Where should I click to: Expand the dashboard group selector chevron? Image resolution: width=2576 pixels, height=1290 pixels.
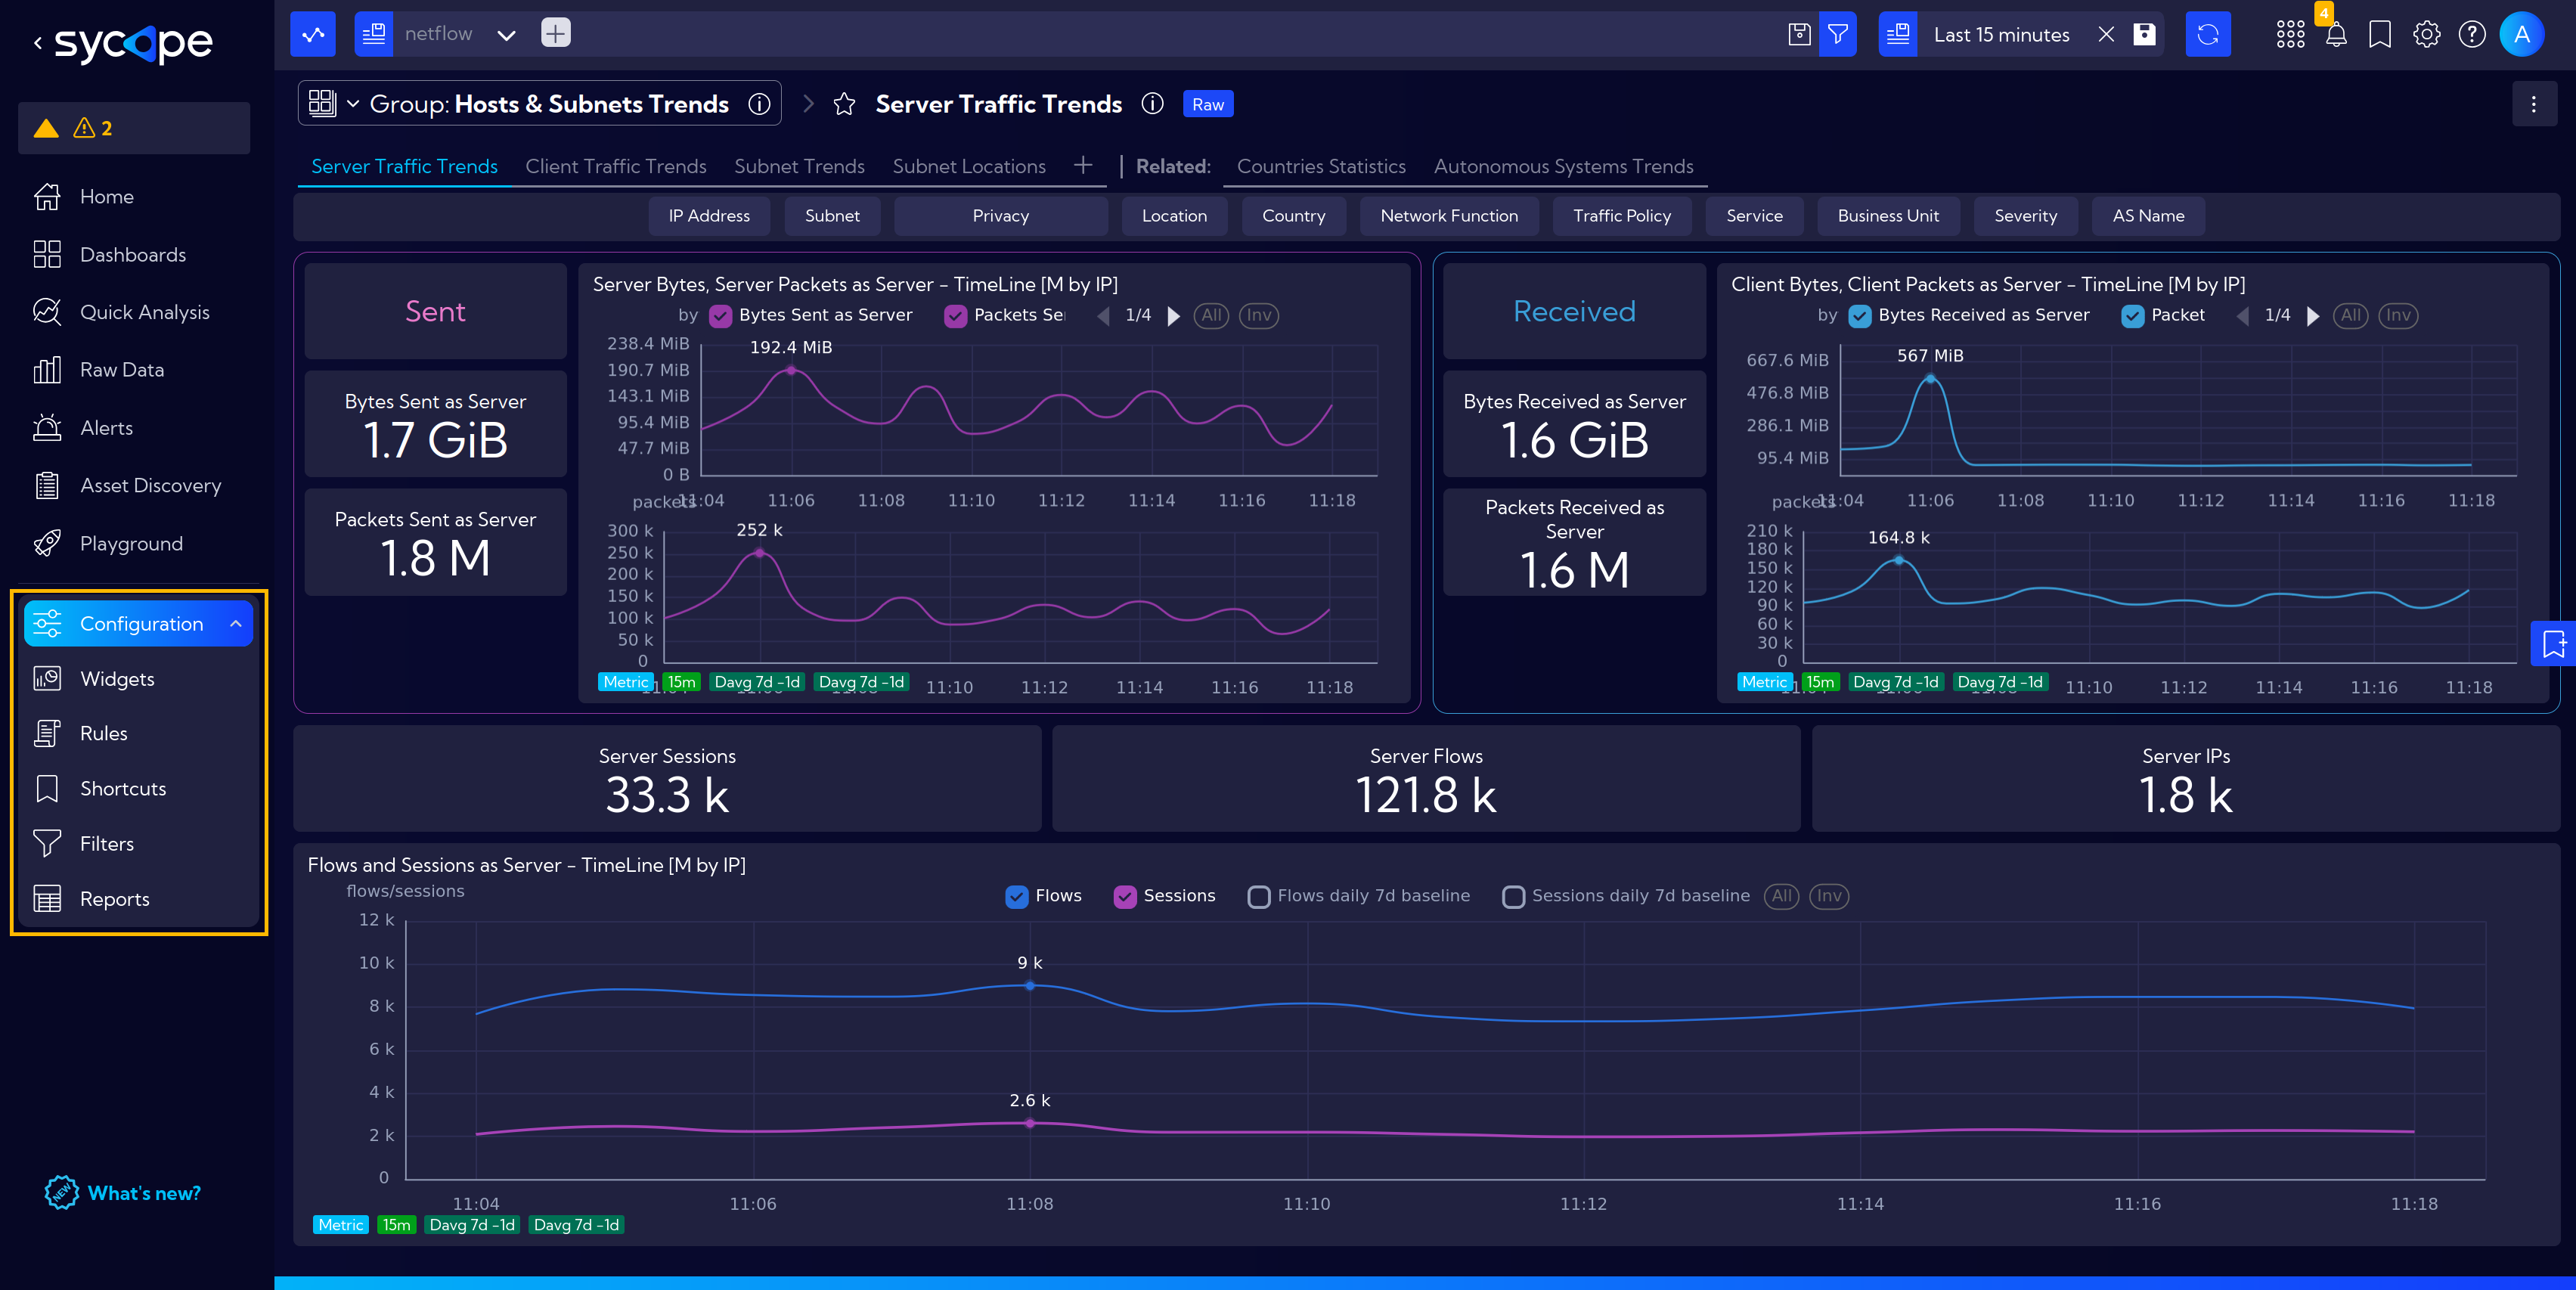coord(353,103)
